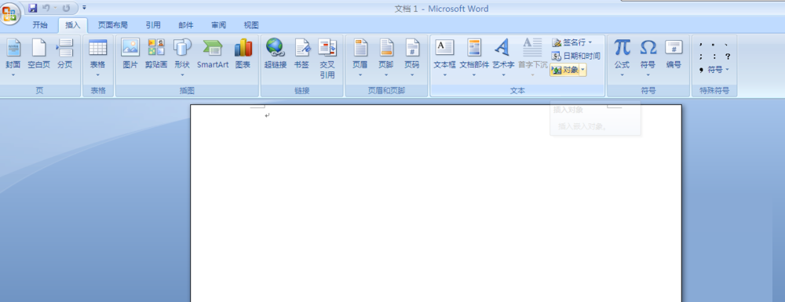Open the 页面布局 tab
785x302 pixels.
[112, 25]
